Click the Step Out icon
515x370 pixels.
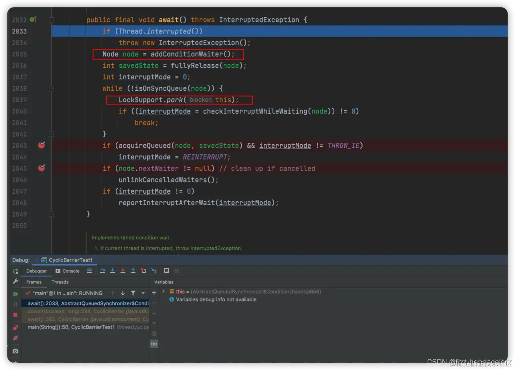click(x=133, y=271)
